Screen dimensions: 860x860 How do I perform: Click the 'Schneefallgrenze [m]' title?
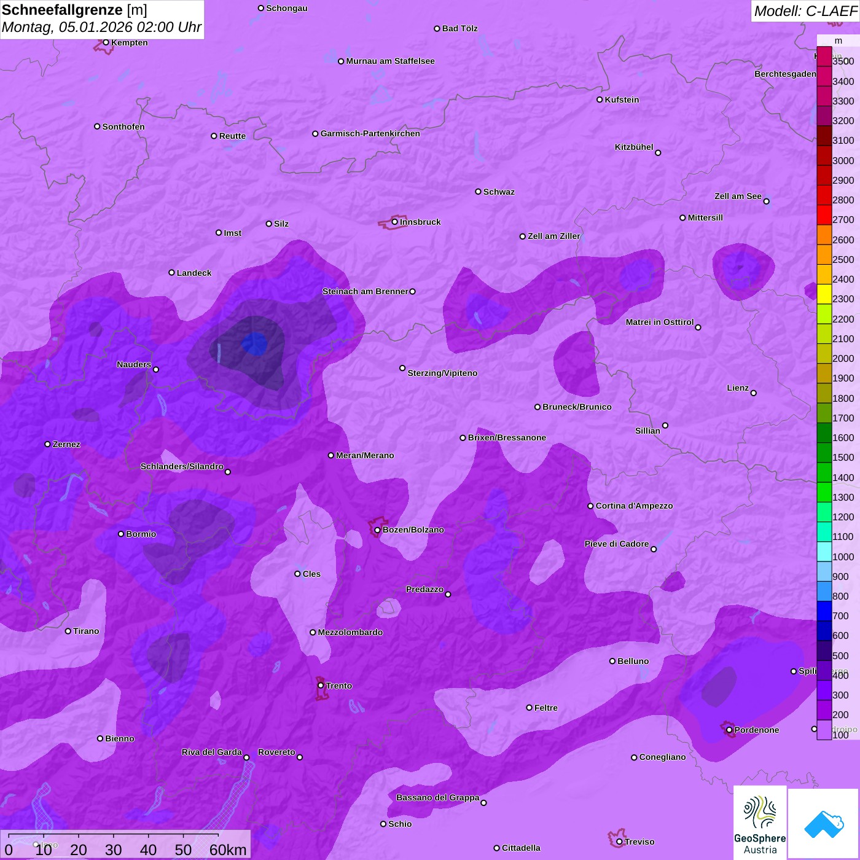click(x=75, y=10)
